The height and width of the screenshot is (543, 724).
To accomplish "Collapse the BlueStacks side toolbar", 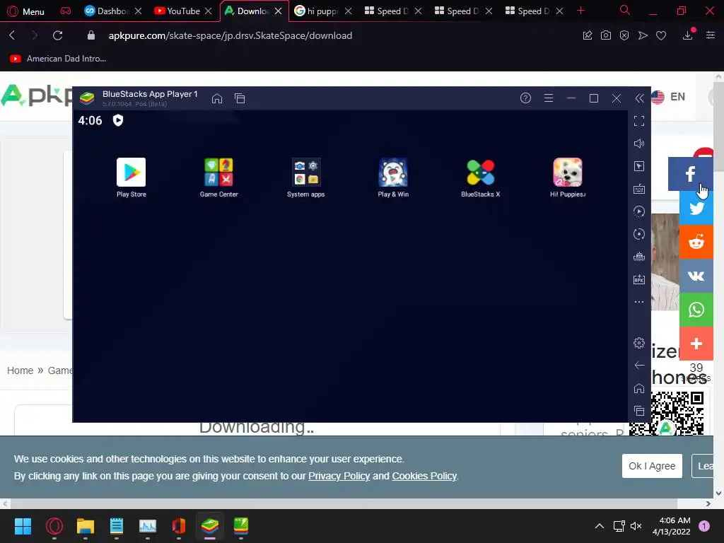I will click(639, 98).
